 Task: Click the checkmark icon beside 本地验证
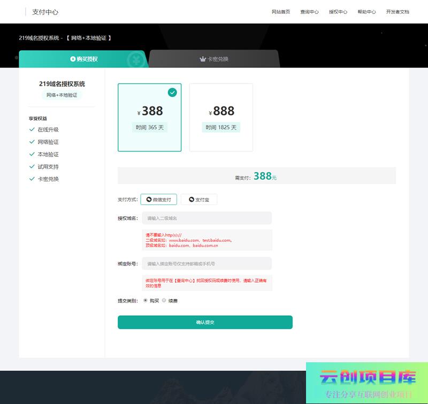[x=32, y=154]
